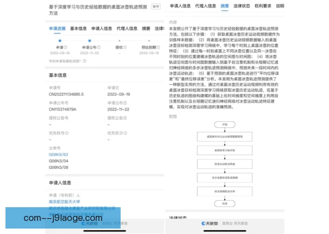This screenshot has height=234, width=329.
Task: Open the 权利要求 tab in right screen
Action: coord(263,6)
